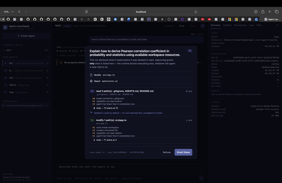
Task: Click the Delete agent button
Action: click(x=193, y=26)
